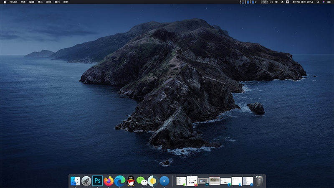Image resolution: width=334 pixels, height=188 pixels.
Task: Click the blue disc app in Dock
Action: (165, 181)
